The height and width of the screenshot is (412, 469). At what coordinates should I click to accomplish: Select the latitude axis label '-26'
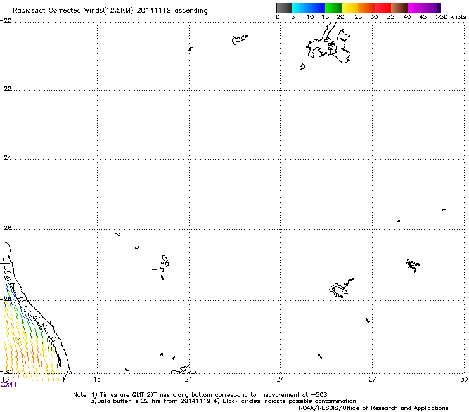click(6, 228)
